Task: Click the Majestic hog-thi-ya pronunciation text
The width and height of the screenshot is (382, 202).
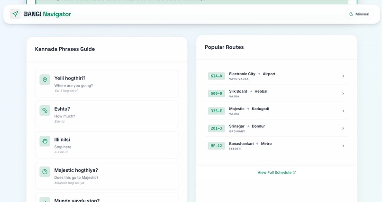Action: (x=69, y=183)
